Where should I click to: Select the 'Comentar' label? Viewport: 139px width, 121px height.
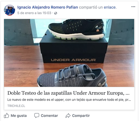click(49, 116)
